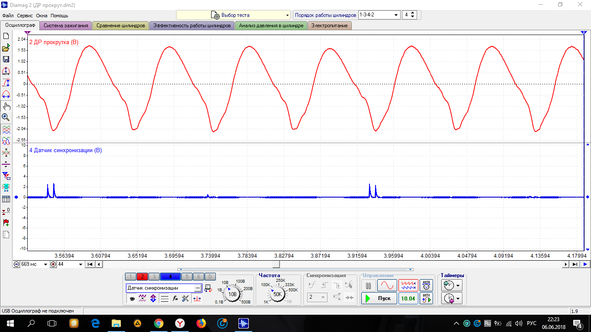Adjust the cylinder count stepper

click(x=413, y=15)
